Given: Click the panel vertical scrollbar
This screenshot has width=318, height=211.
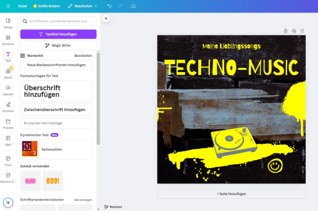Looking at the screenshot, I should coord(98,99).
